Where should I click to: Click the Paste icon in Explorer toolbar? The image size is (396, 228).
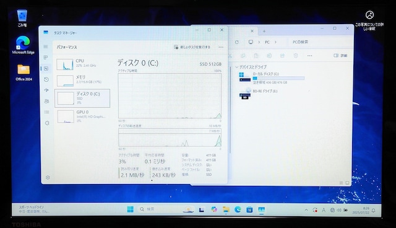coord(256,56)
